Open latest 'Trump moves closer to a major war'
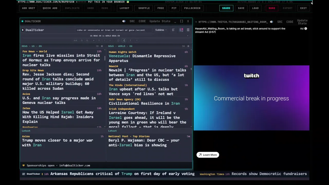Screen dimensions: 329x185 [x=58, y=143]
